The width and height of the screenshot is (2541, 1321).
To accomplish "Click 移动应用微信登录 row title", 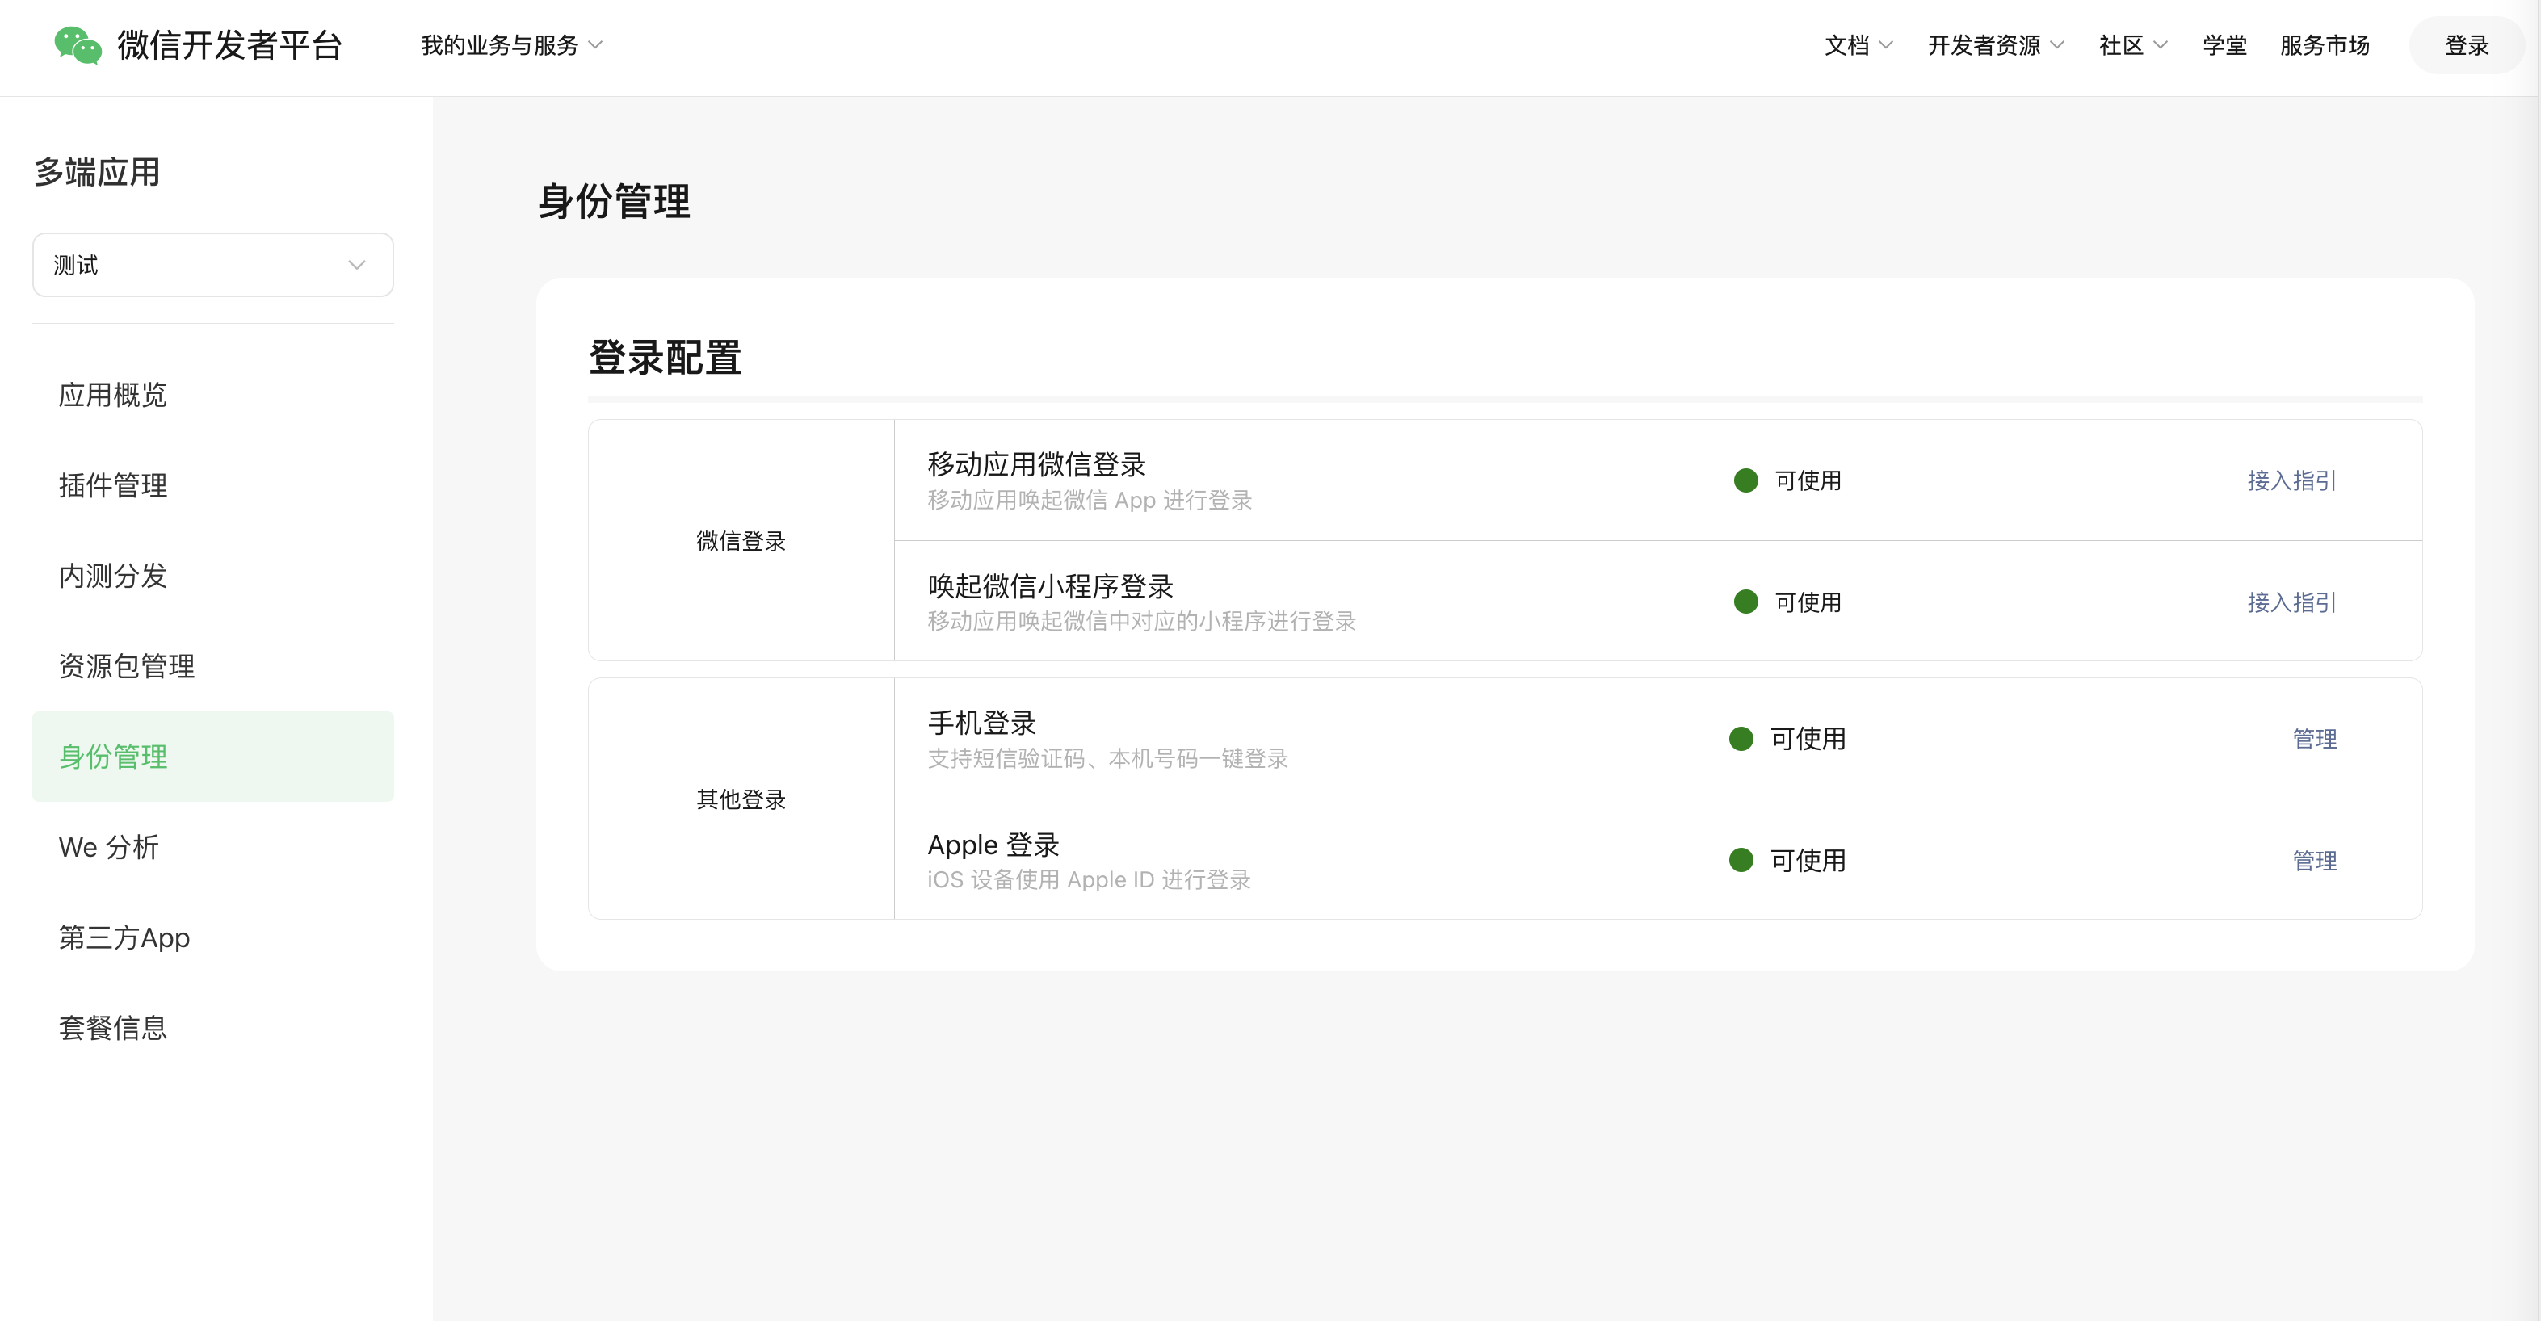I will [x=1037, y=464].
